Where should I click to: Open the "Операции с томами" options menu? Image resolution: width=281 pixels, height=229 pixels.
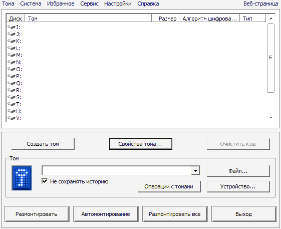click(x=169, y=187)
